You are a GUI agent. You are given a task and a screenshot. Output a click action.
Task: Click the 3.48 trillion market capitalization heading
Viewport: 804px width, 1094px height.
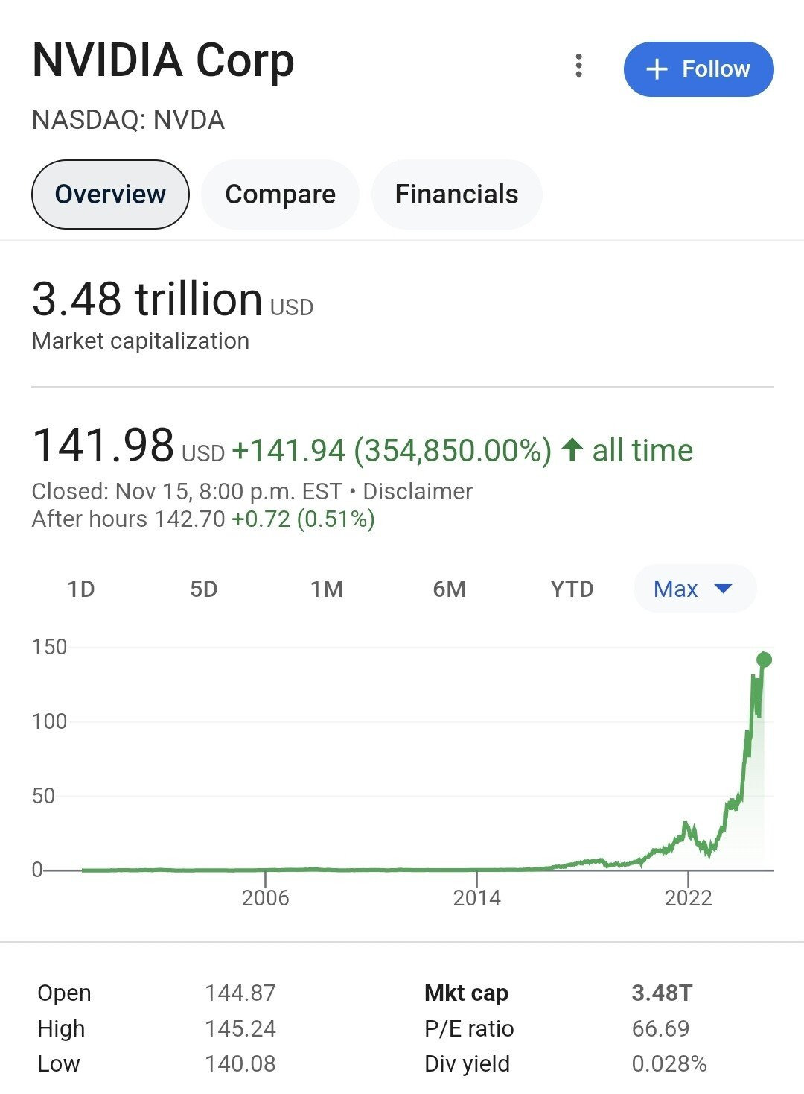pyautogui.click(x=147, y=300)
